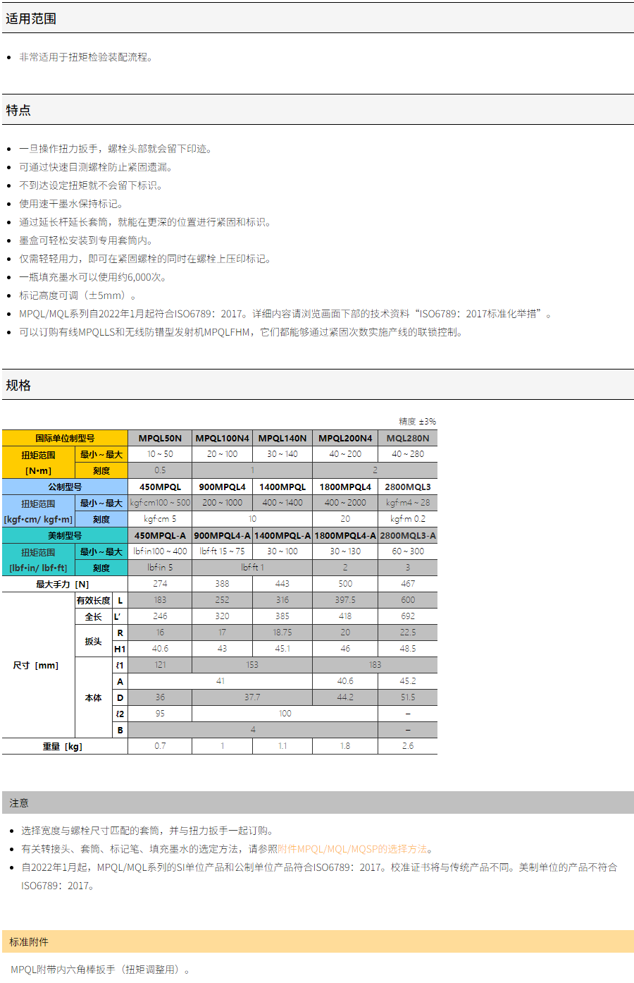Click the 2800MQL3-A model cell

(x=408, y=535)
